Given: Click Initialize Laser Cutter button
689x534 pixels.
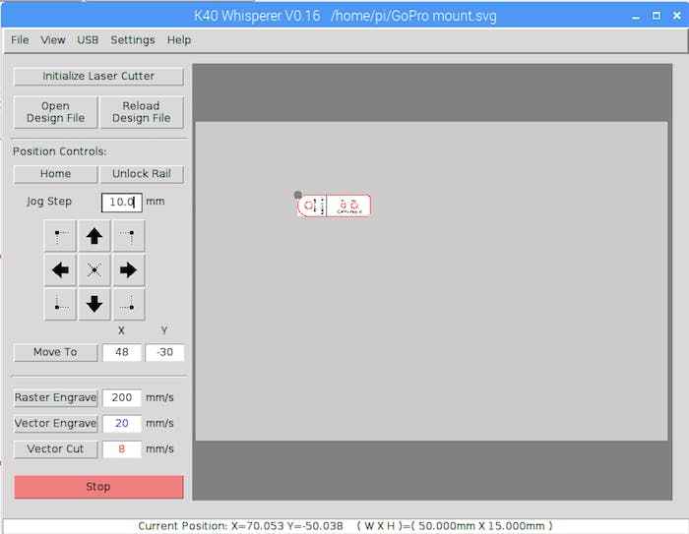Looking at the screenshot, I should point(98,76).
